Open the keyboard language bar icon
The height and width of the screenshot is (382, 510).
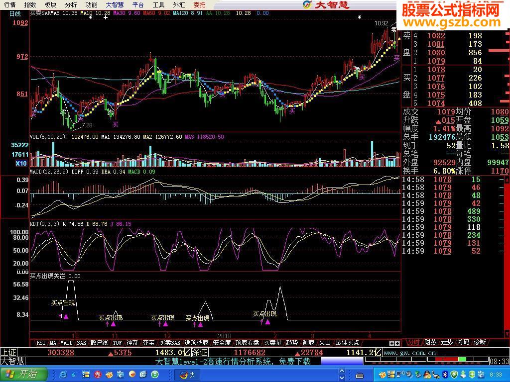click(360, 376)
